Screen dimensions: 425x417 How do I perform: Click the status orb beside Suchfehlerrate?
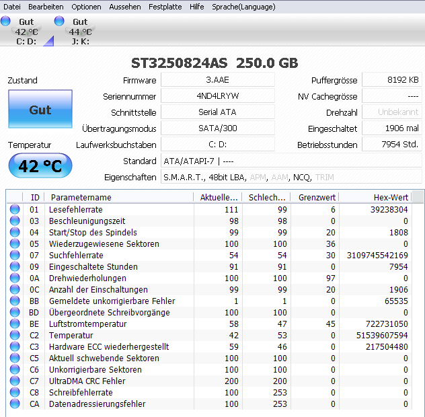coord(15,255)
